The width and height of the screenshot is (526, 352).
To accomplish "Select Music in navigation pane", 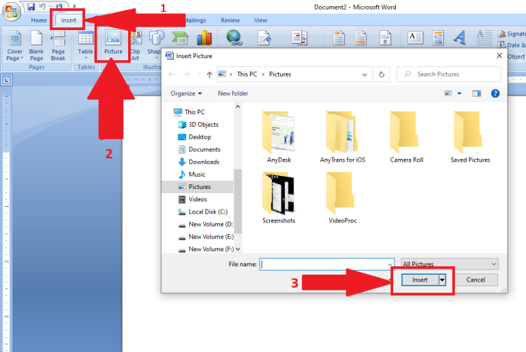I will pos(192,174).
